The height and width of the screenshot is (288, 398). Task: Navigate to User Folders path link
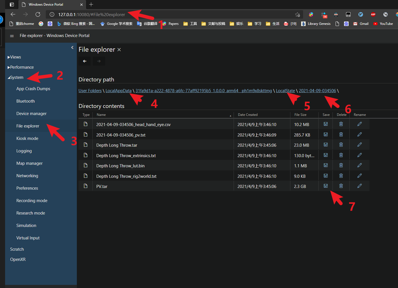pos(90,91)
